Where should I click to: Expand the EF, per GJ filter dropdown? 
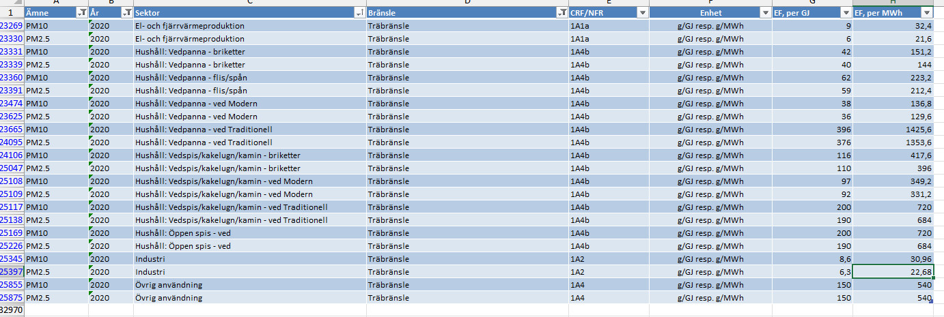coord(846,13)
